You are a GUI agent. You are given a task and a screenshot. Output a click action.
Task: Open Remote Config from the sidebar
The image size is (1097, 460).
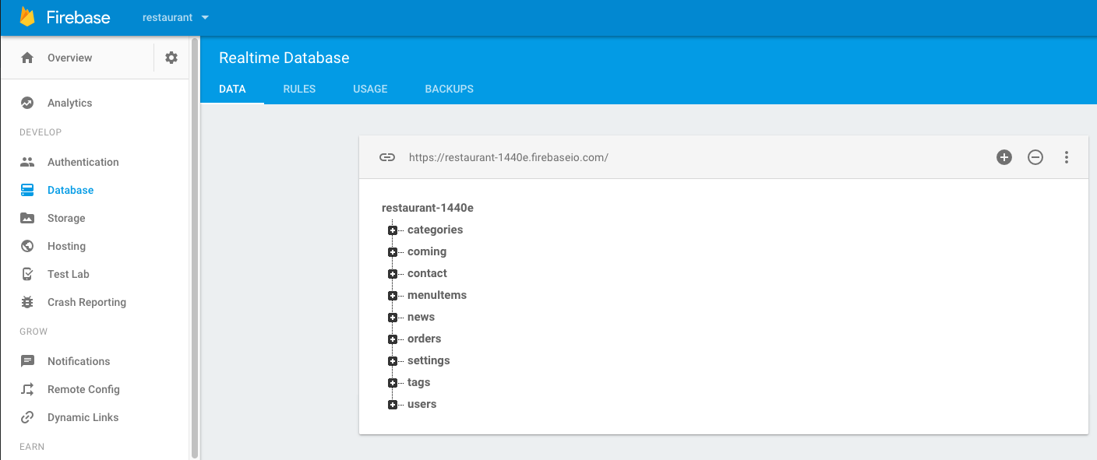pyautogui.click(x=83, y=389)
